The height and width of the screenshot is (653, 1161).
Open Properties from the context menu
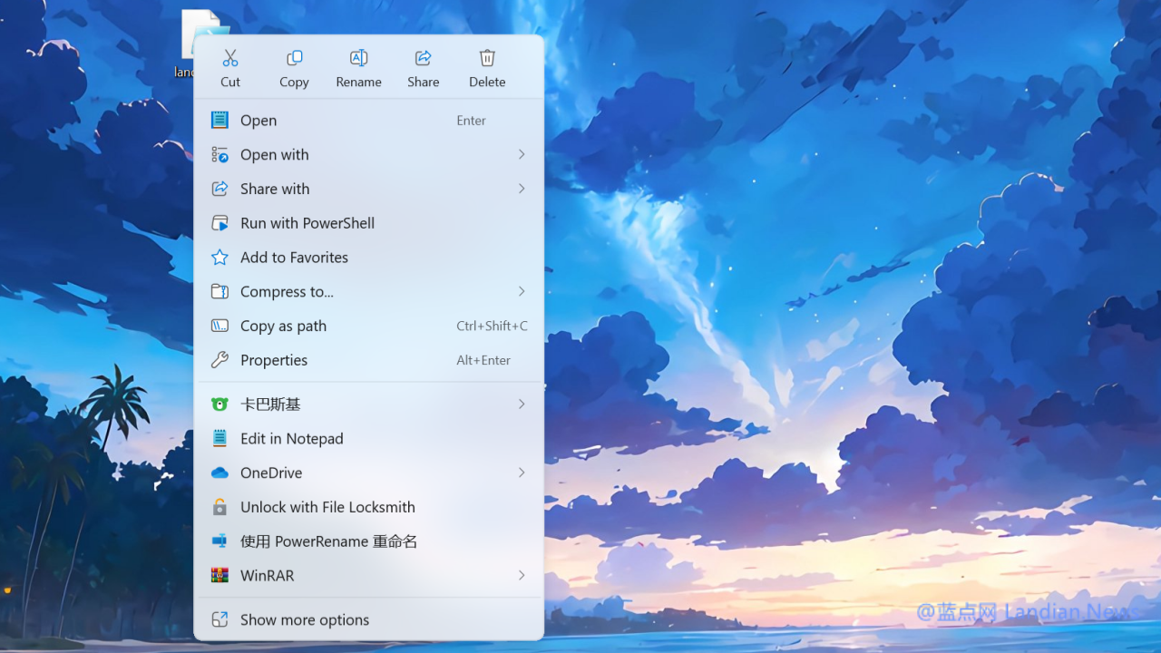(274, 360)
